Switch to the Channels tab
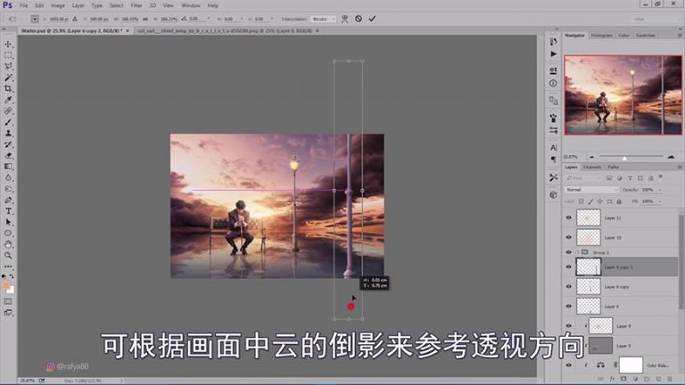This screenshot has width=685, height=385. pyautogui.click(x=592, y=168)
